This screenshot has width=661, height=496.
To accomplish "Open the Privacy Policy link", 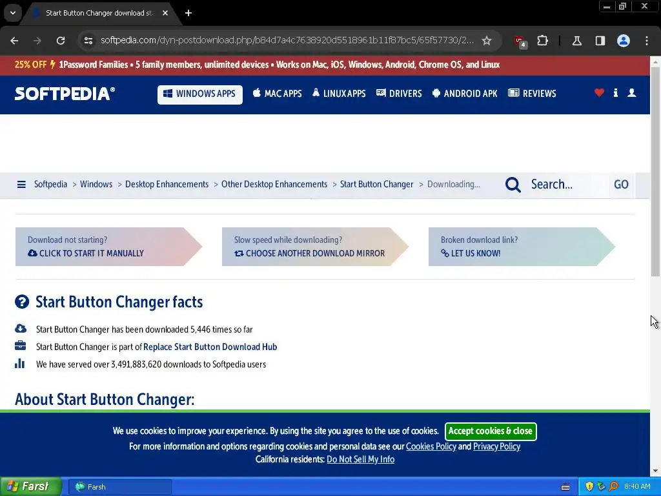I will pos(496,447).
